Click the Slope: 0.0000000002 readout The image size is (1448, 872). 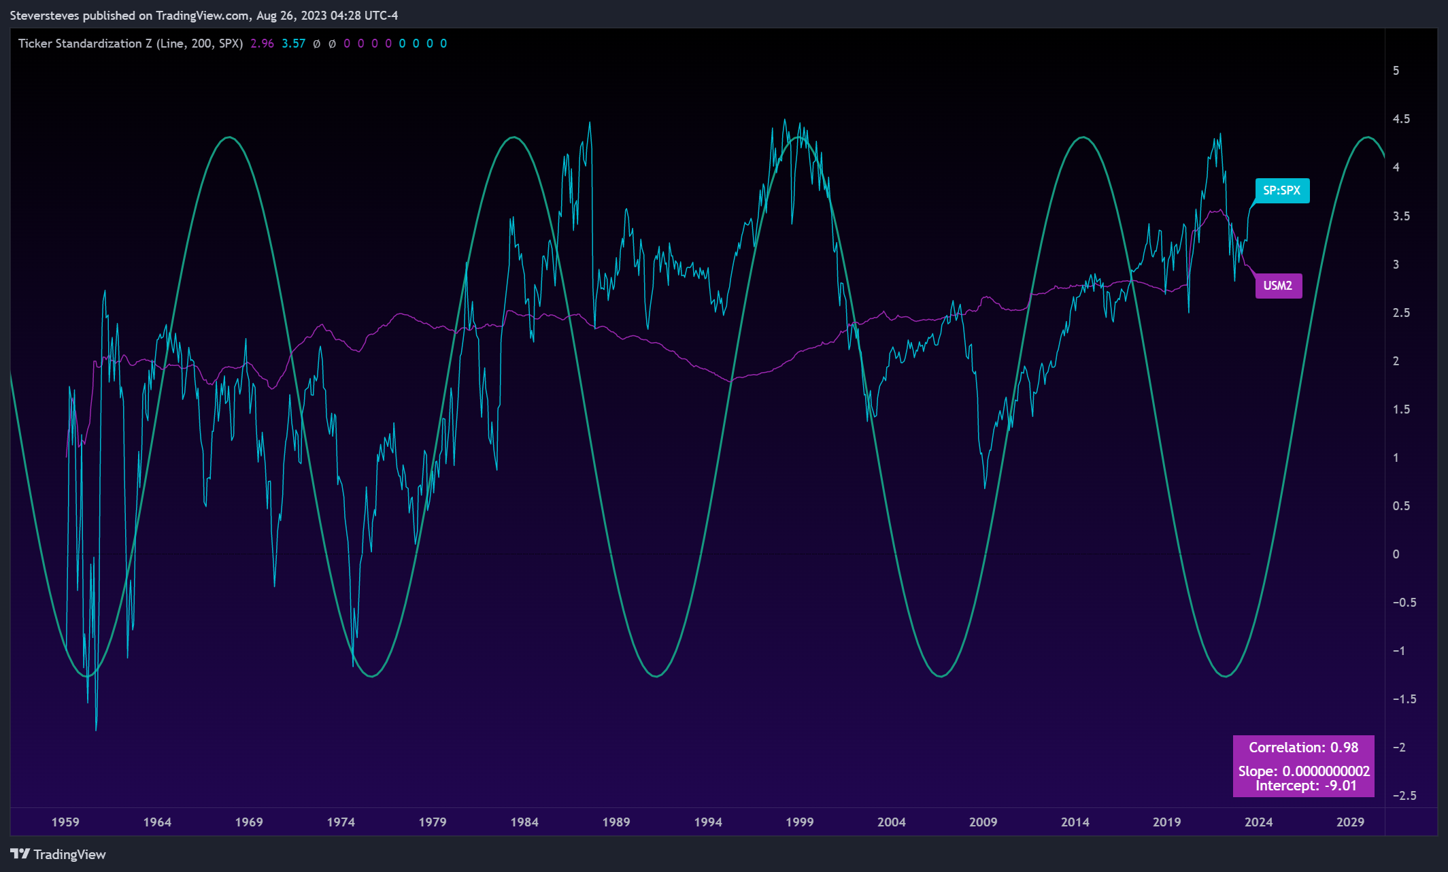point(1304,771)
